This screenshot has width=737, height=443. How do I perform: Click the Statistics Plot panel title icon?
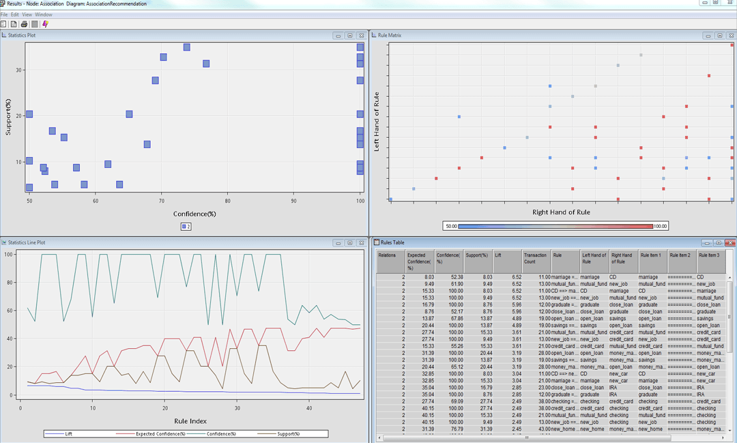coord(4,35)
